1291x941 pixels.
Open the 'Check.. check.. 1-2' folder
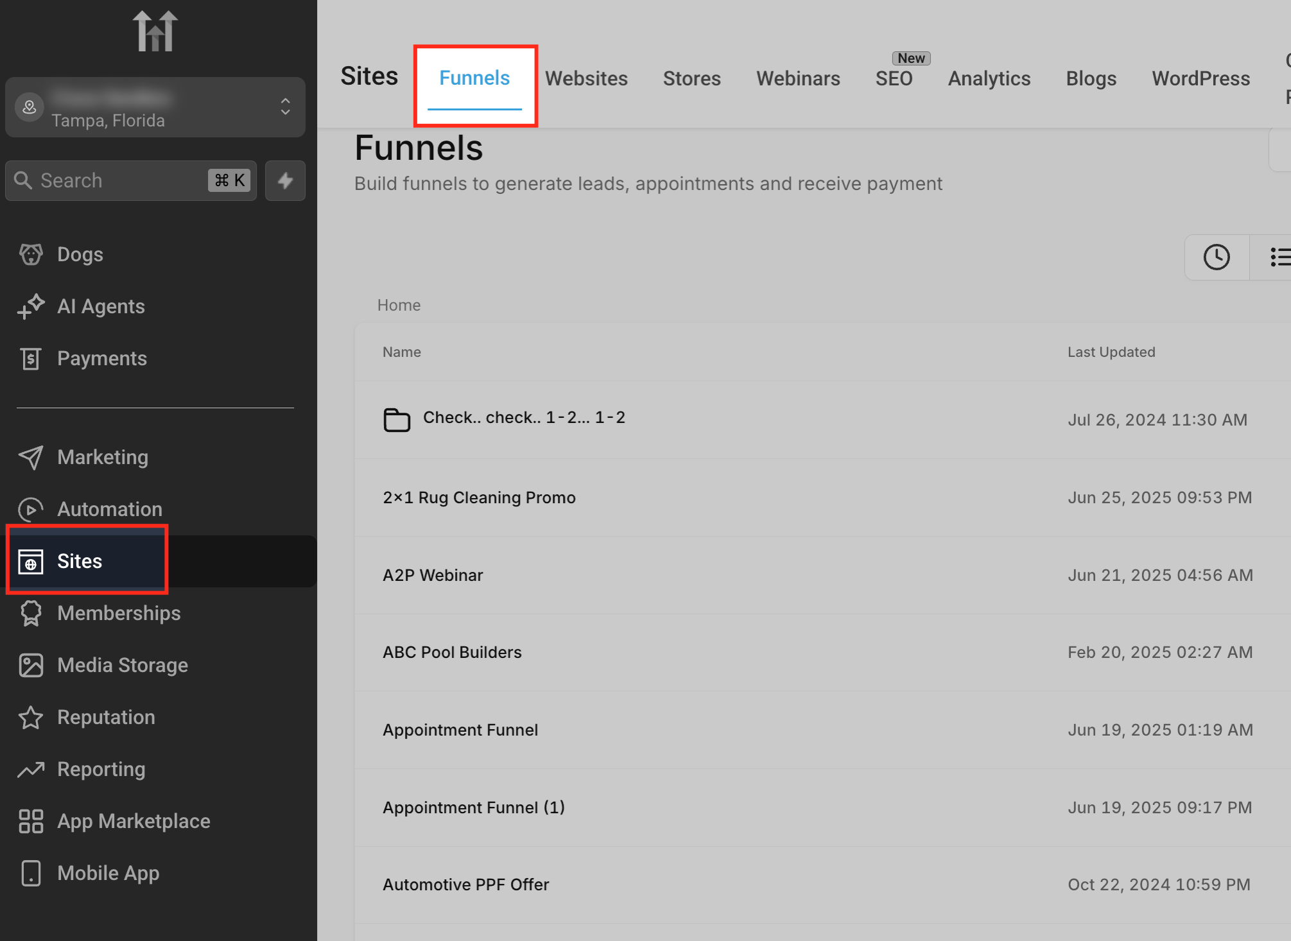pyautogui.click(x=523, y=418)
